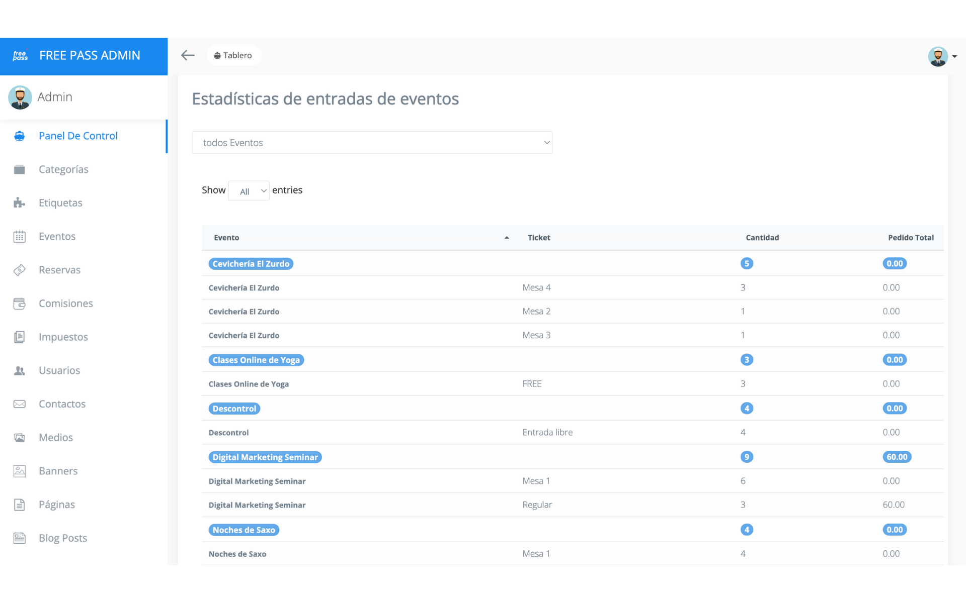Click the Tablero breadcrumb button
Screen dimensions: 966x603
coord(233,55)
